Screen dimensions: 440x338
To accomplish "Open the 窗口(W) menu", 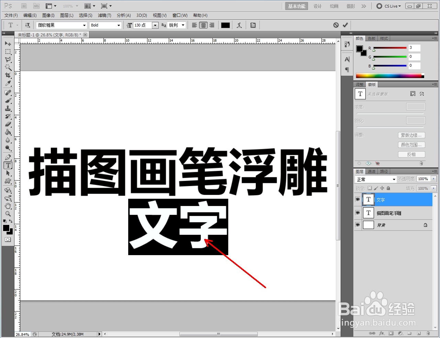I will point(180,15).
